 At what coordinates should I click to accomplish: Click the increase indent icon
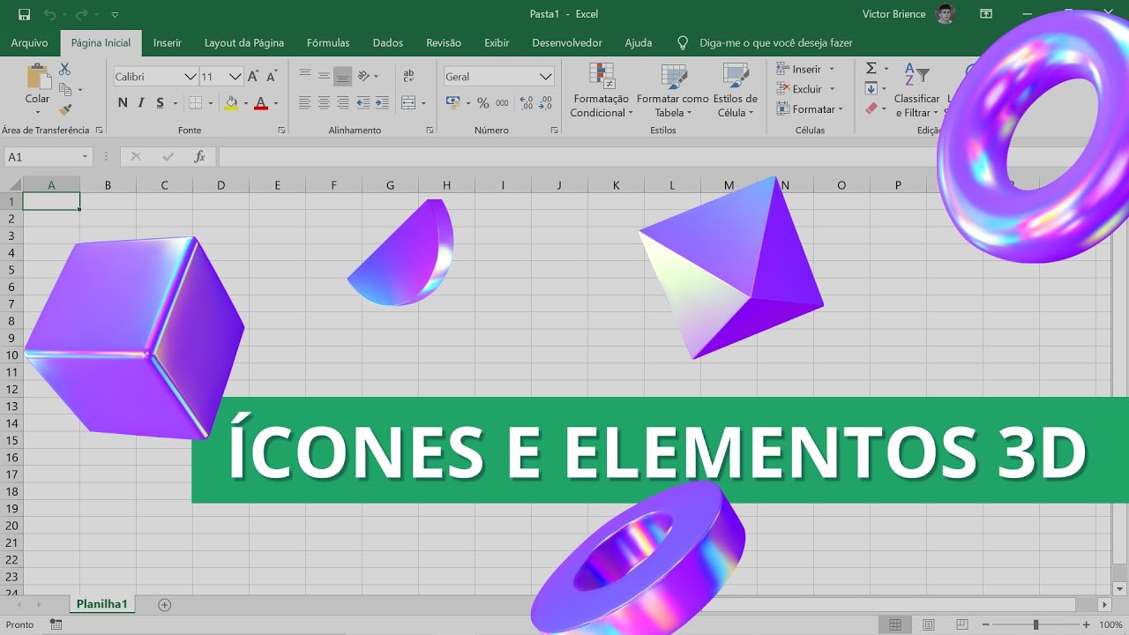[x=381, y=103]
